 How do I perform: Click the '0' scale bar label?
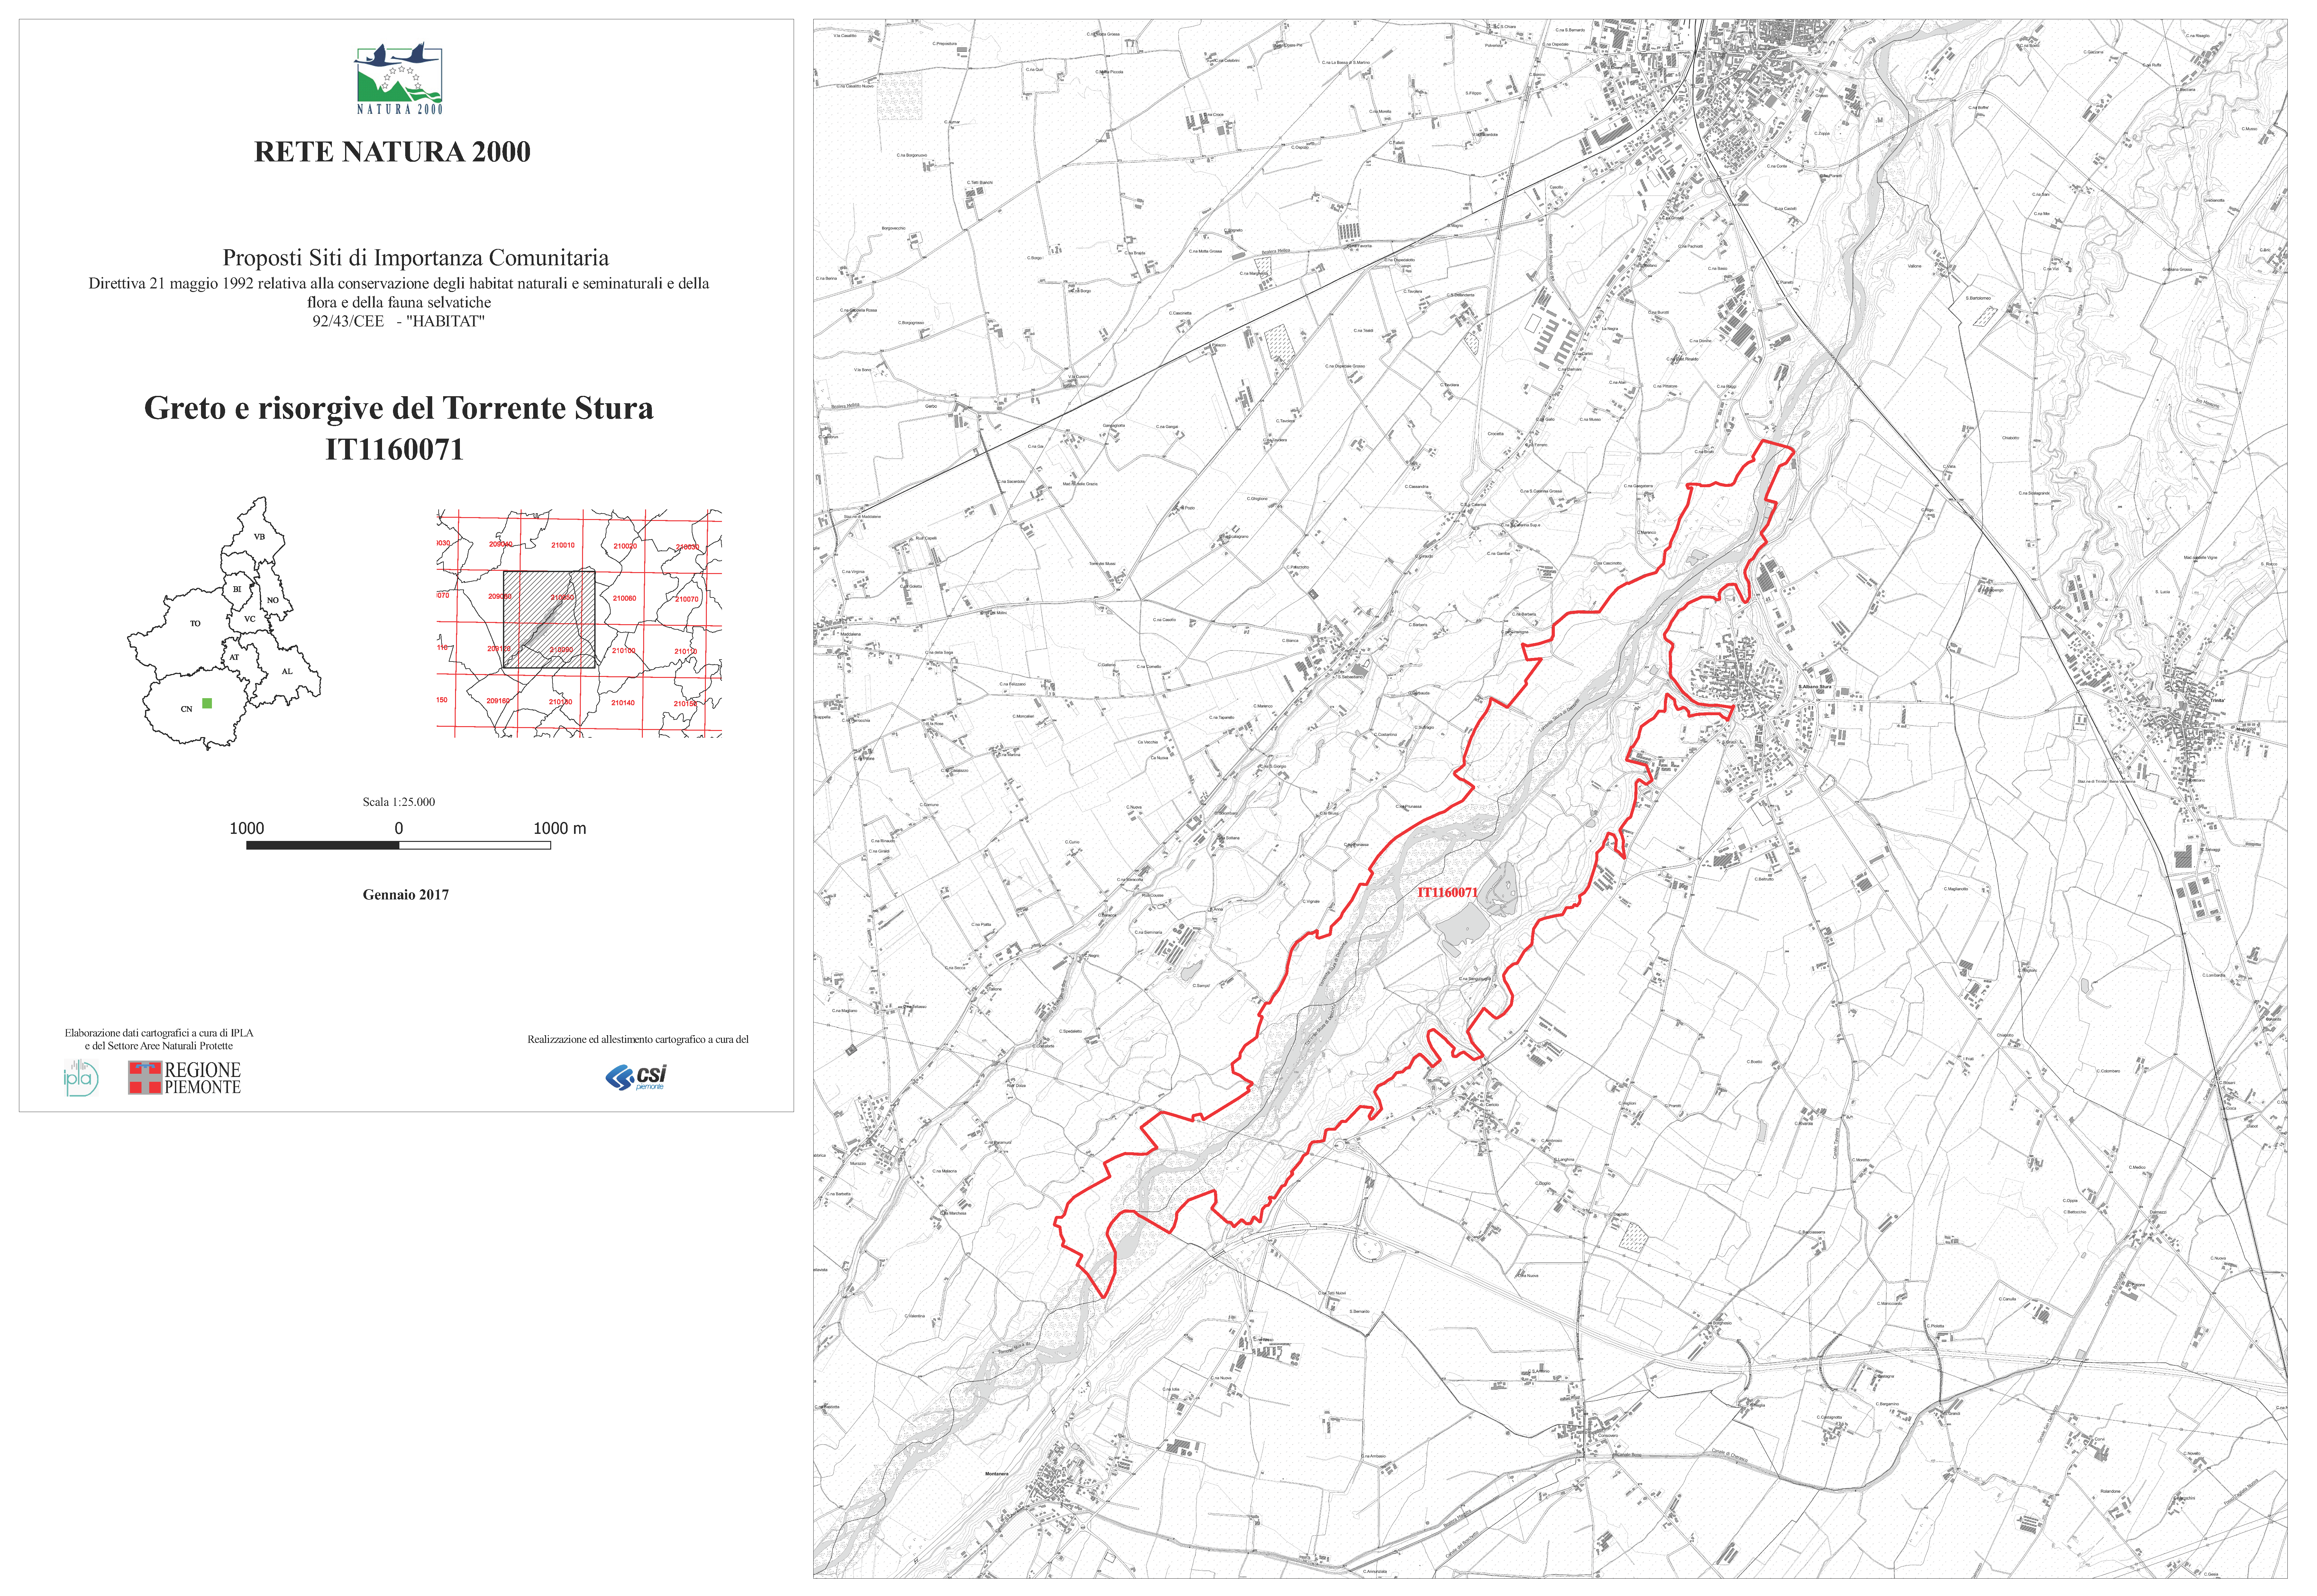399,828
